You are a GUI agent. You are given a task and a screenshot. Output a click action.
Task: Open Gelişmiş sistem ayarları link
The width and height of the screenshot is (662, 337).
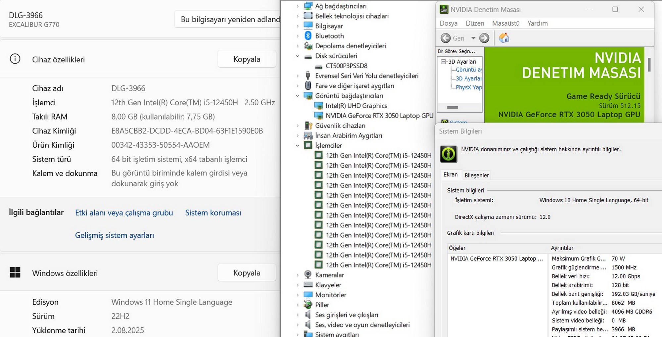[114, 235]
